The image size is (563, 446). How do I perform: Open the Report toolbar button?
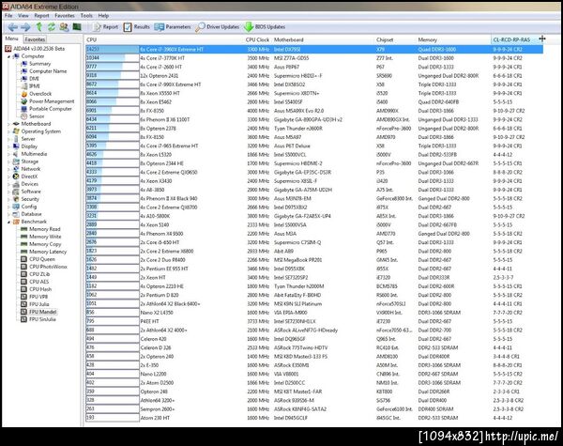(105, 27)
